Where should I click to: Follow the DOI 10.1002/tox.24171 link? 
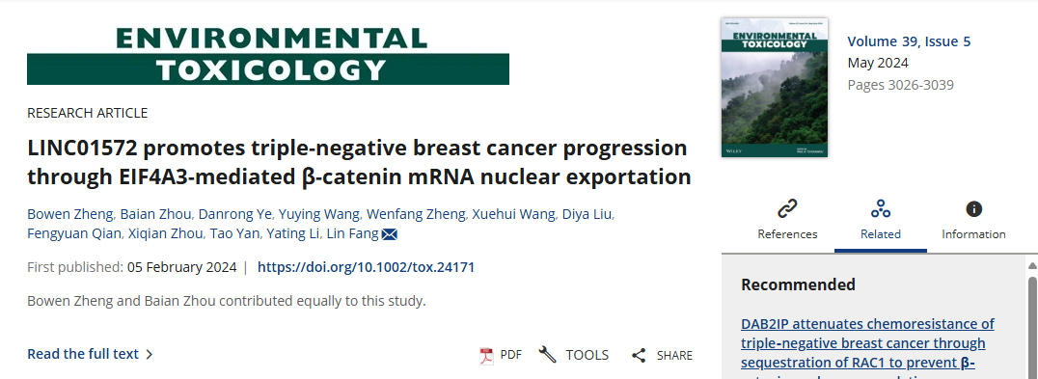[x=366, y=267]
